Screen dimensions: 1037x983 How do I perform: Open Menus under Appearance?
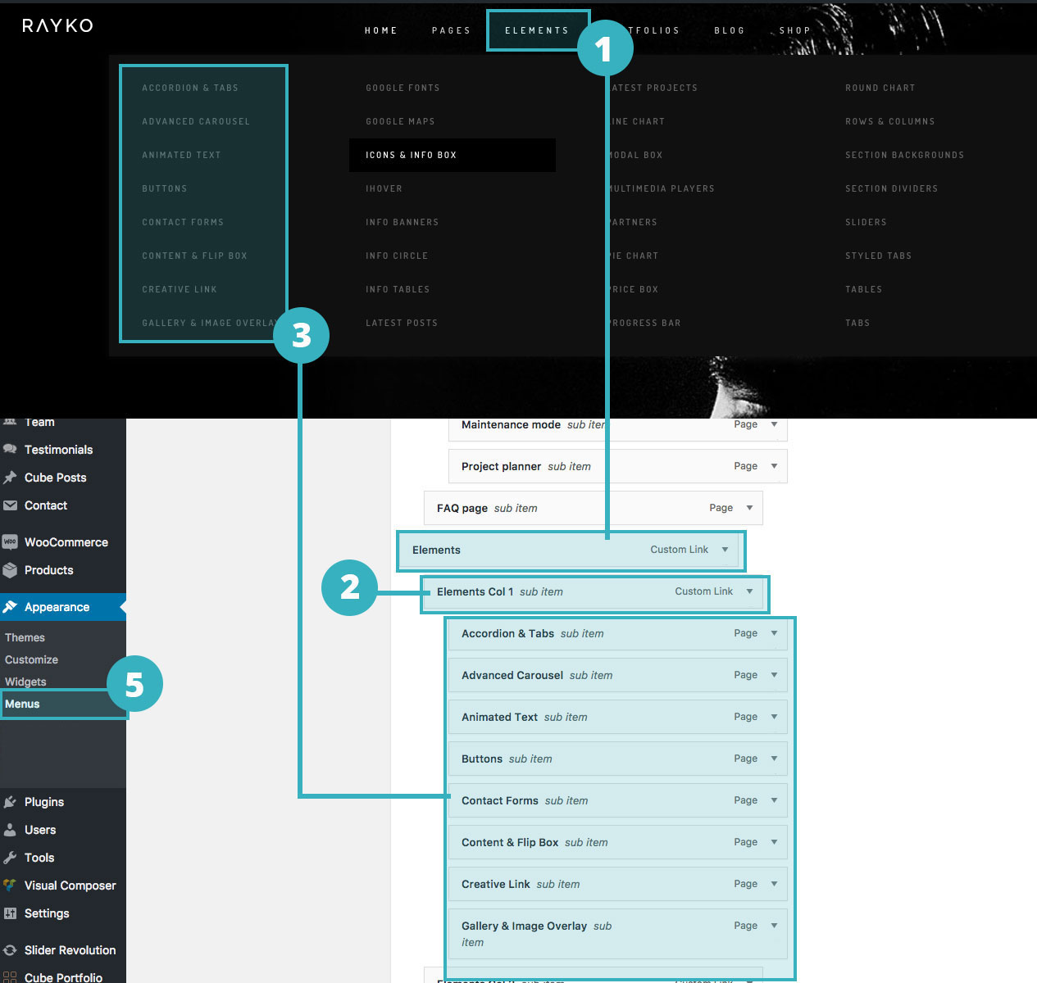pos(22,704)
